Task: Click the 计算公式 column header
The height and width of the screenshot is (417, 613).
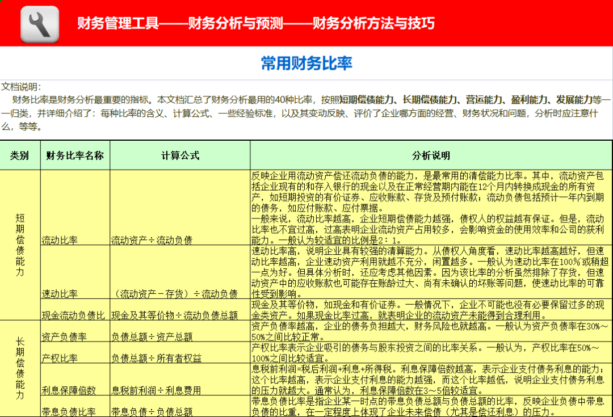Action: [179, 155]
